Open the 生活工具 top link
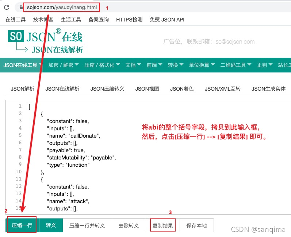 (x=71, y=20)
